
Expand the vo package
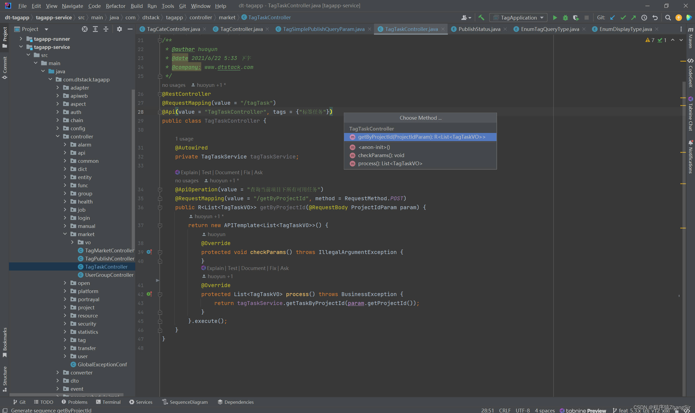point(72,242)
